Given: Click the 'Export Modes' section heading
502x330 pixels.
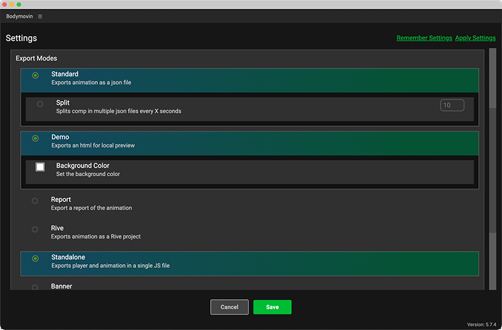Looking at the screenshot, I should coord(36,58).
